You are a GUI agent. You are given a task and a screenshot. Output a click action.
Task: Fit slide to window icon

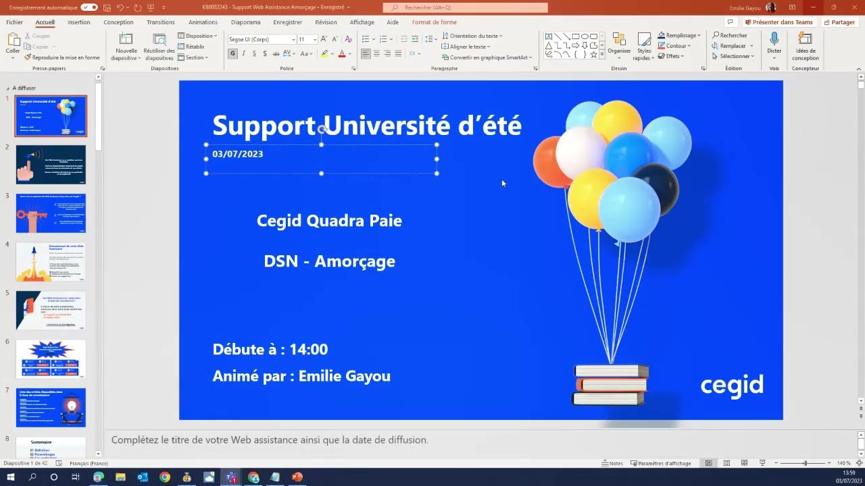click(859, 463)
